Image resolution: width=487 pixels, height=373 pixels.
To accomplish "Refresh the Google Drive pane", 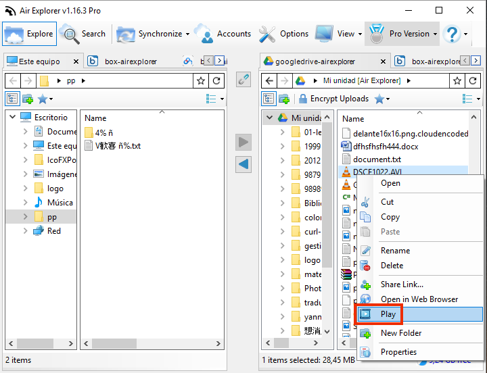I will pos(473,81).
